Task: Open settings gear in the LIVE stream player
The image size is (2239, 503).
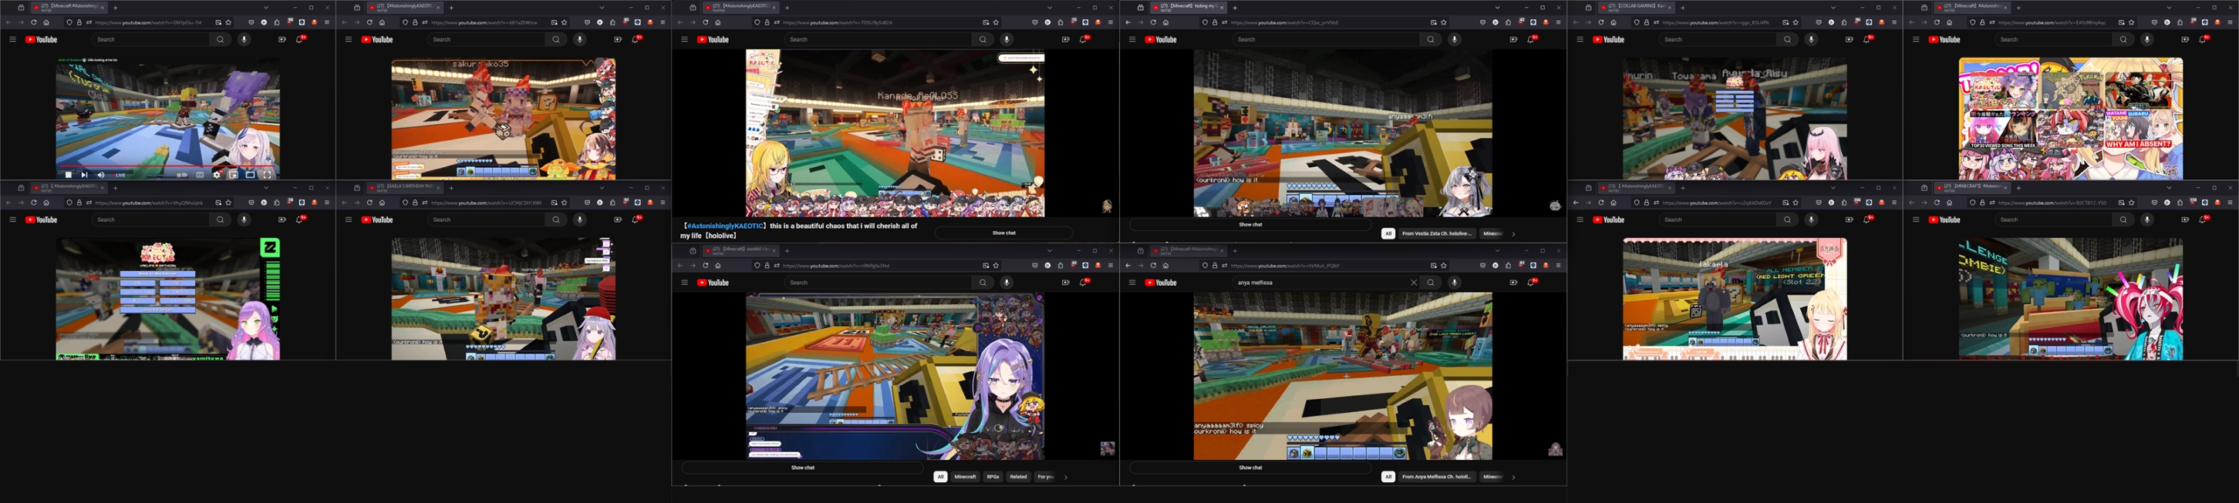Action: click(217, 176)
